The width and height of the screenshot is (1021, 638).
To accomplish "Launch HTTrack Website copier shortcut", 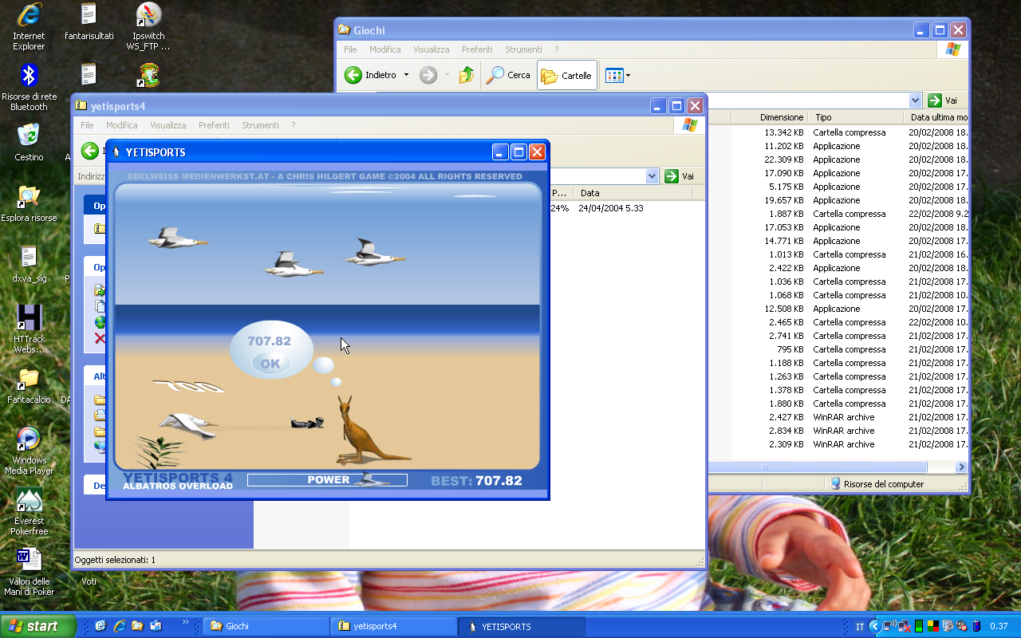I will (x=29, y=329).
